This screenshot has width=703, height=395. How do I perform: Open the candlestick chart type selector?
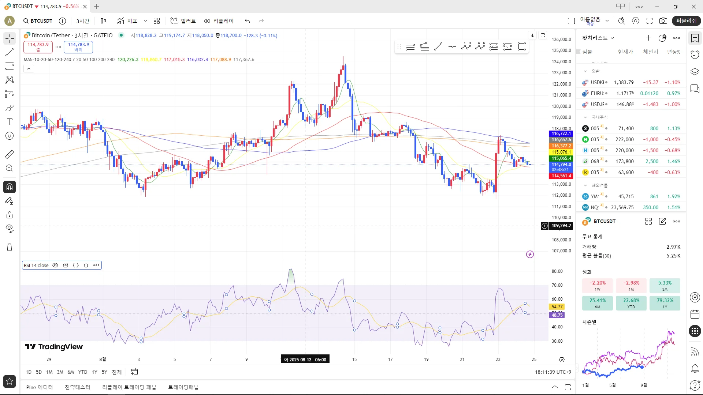(x=103, y=21)
